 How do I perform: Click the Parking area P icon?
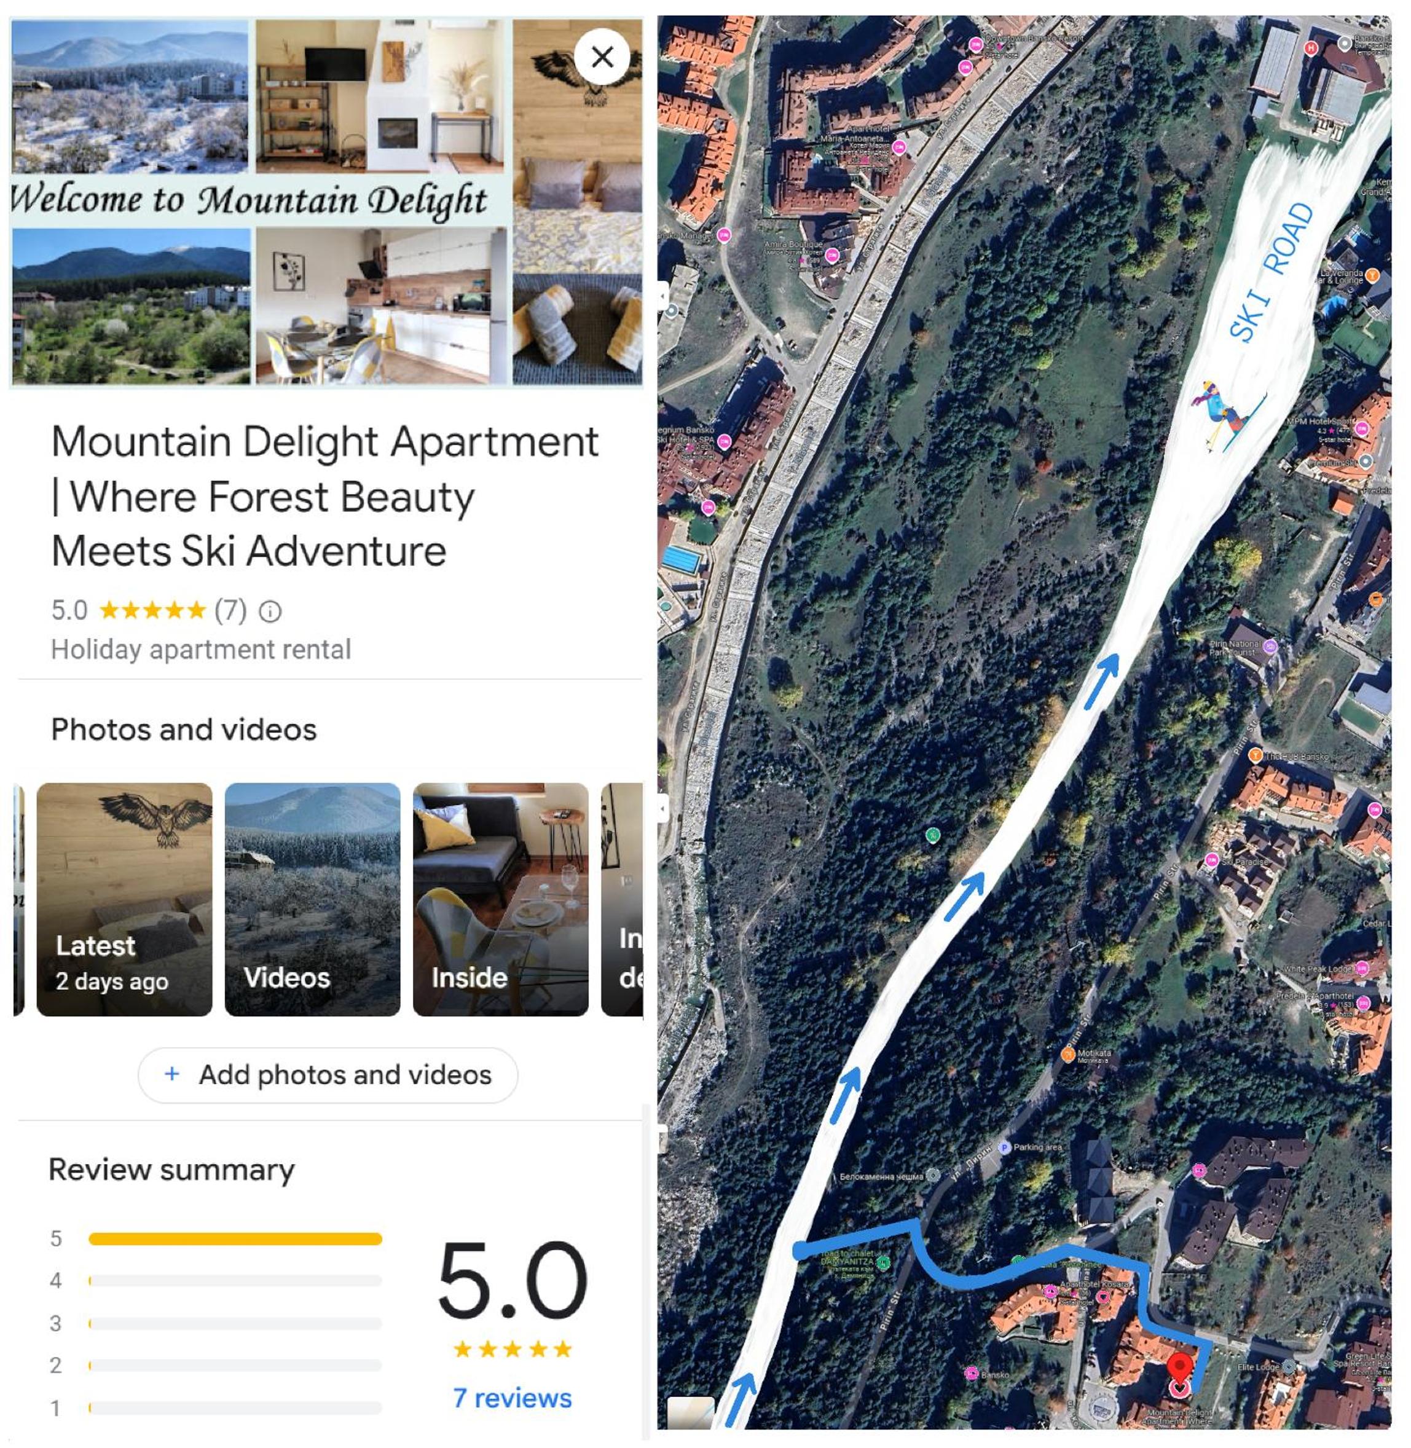[1004, 1147]
